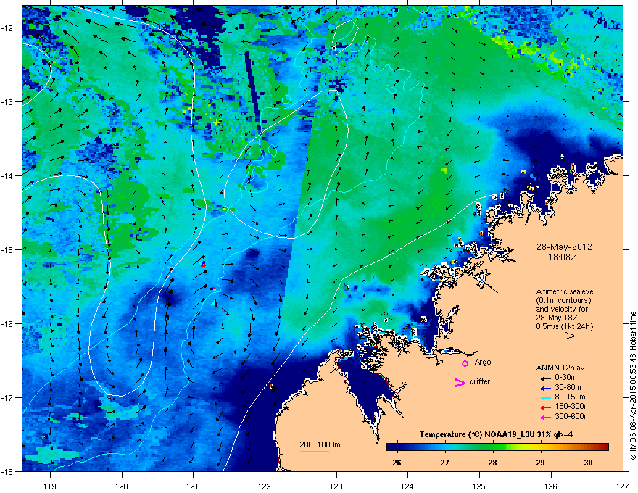
Task: Click the '0-30m' depth label
Action: pyautogui.click(x=565, y=378)
